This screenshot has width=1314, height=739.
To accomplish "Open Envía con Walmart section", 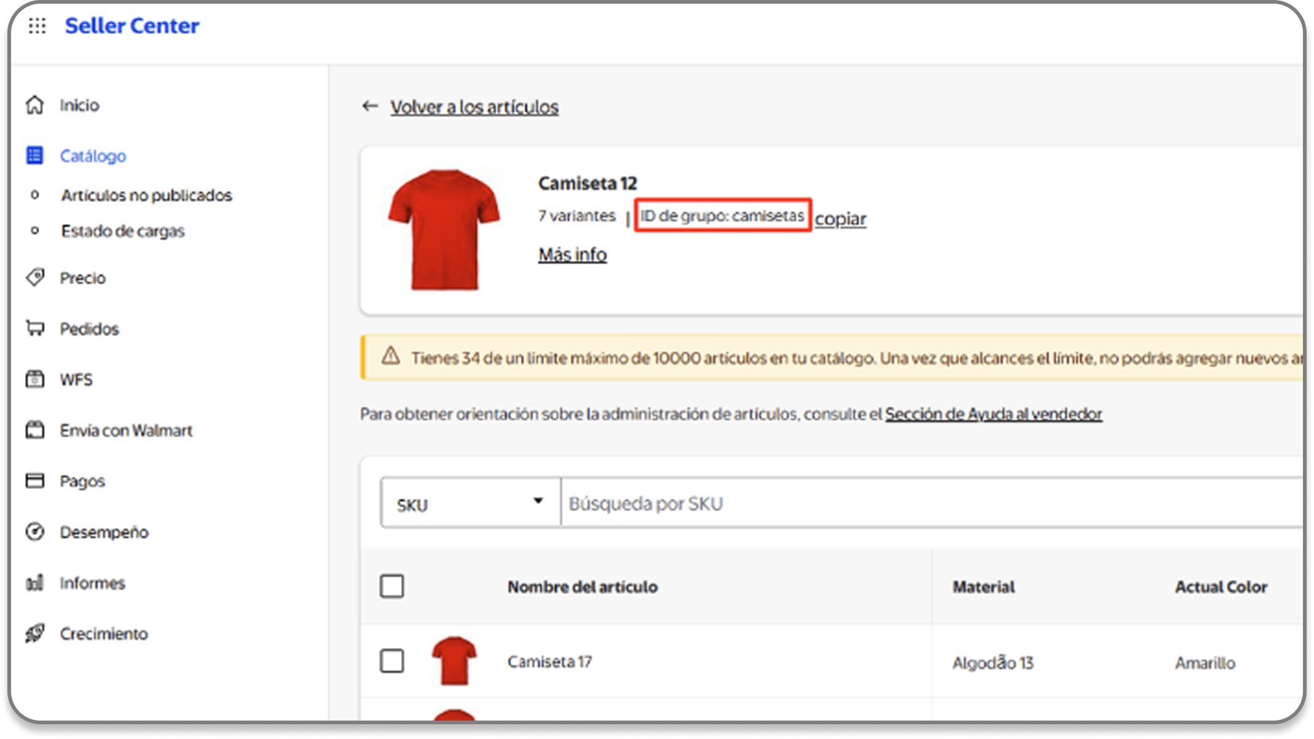I will (x=126, y=431).
